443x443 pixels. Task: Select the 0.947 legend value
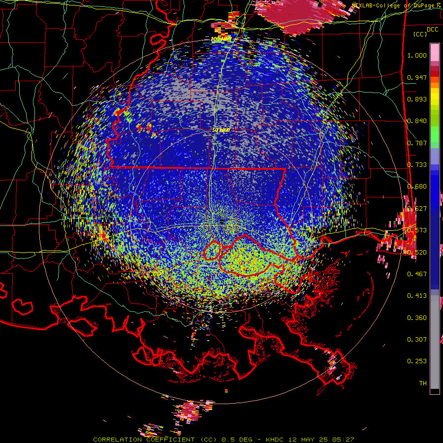click(417, 77)
